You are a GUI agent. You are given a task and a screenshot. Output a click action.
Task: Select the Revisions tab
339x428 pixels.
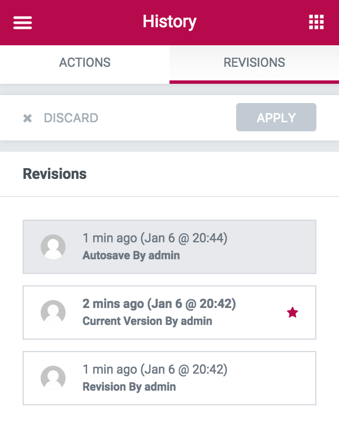254,62
